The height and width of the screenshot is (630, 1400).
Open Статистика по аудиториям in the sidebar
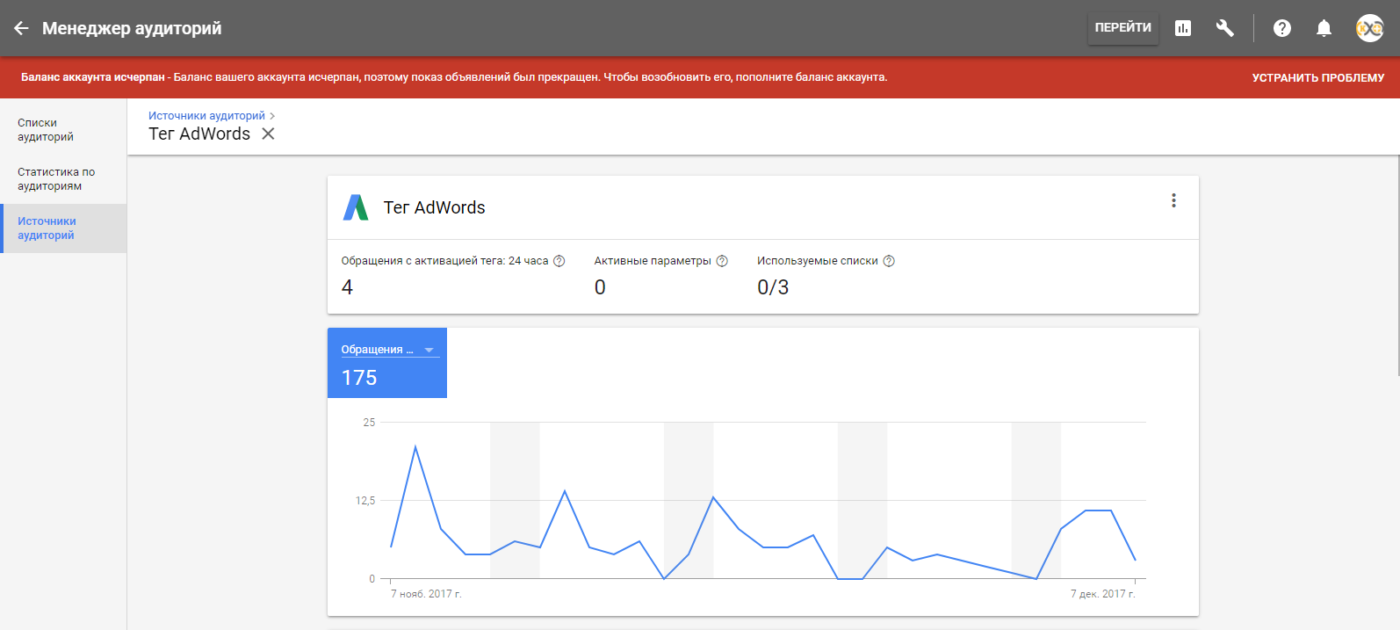(x=63, y=179)
